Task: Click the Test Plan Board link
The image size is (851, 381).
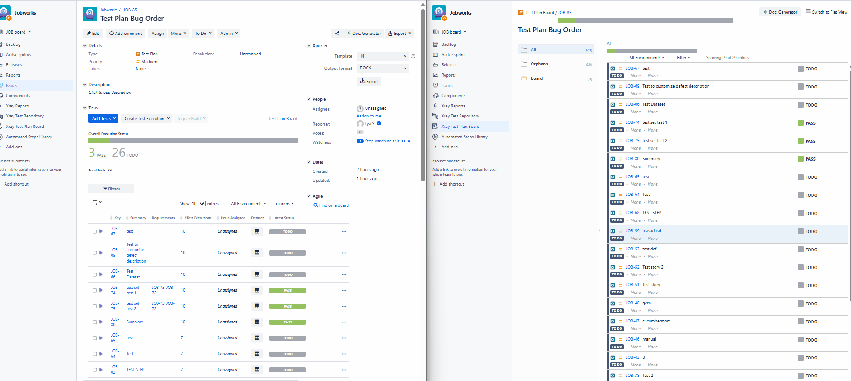Action: (x=283, y=119)
